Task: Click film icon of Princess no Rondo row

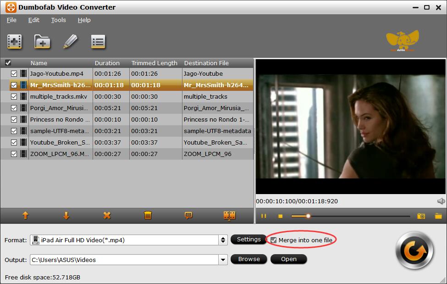Action: [x=23, y=119]
